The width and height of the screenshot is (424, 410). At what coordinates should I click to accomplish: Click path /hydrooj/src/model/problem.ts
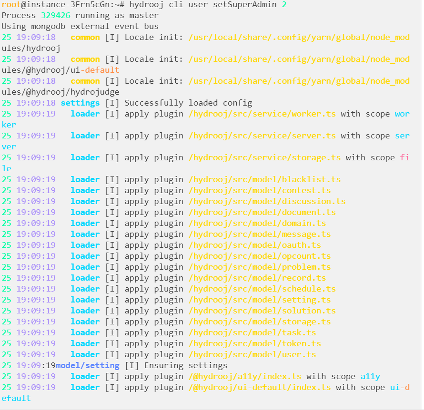[260, 267]
